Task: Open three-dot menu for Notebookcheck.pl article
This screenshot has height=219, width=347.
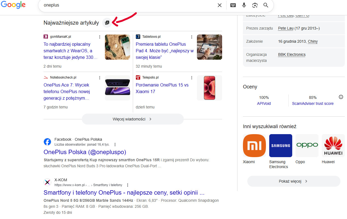Action: click(100, 78)
